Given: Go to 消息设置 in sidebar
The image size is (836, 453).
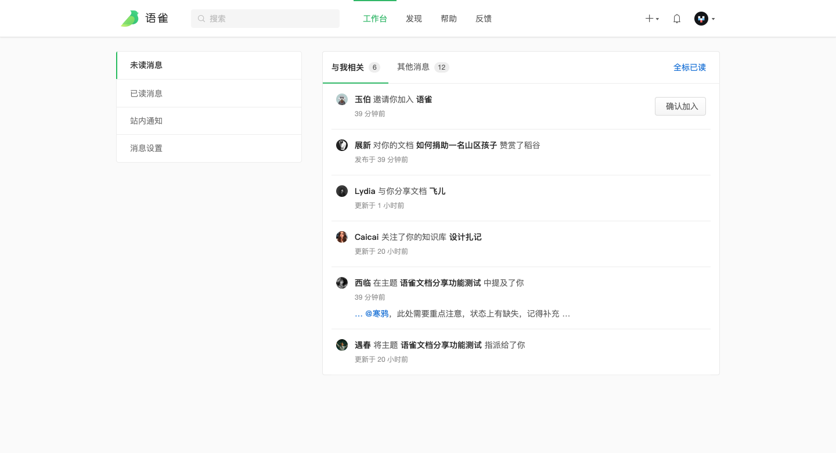Looking at the screenshot, I should (146, 148).
